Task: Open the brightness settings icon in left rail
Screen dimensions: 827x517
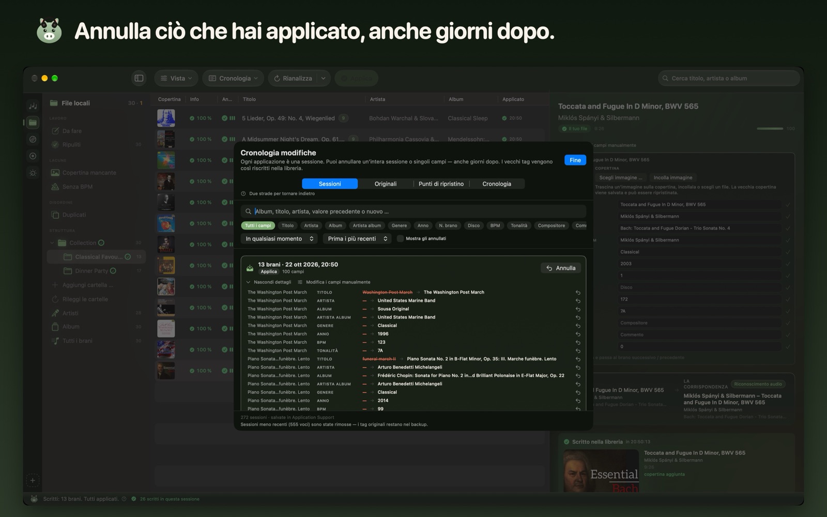Action: point(33,173)
